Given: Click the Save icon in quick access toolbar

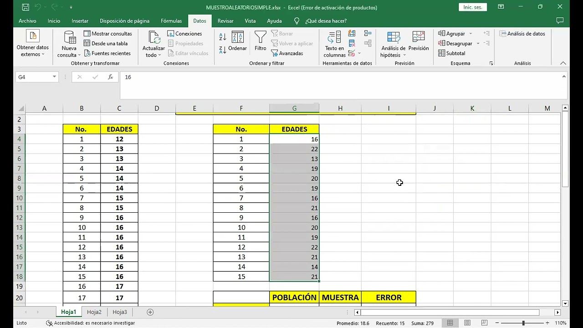Looking at the screenshot, I should [x=26, y=7].
